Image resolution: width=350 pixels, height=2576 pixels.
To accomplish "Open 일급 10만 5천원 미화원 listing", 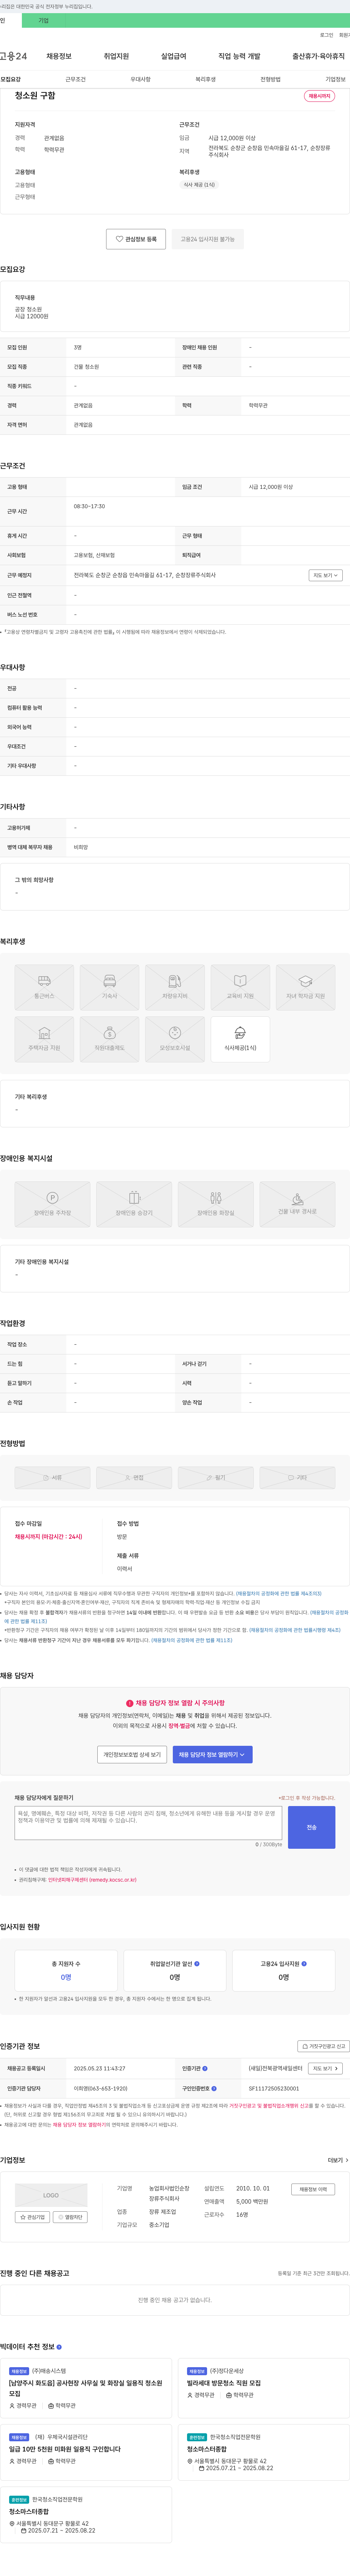I will [64, 2449].
